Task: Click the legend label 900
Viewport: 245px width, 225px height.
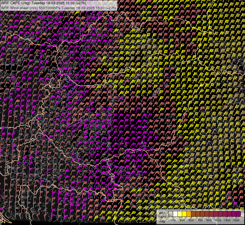Action: 209,220
